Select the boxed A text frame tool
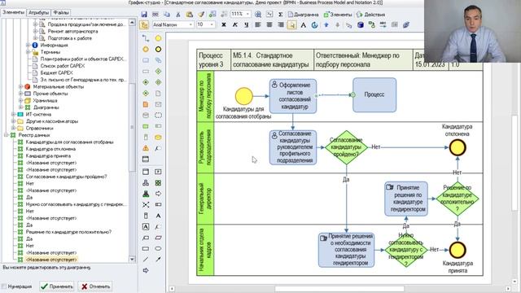Viewport: 521px width, 293px height. [x=146, y=226]
